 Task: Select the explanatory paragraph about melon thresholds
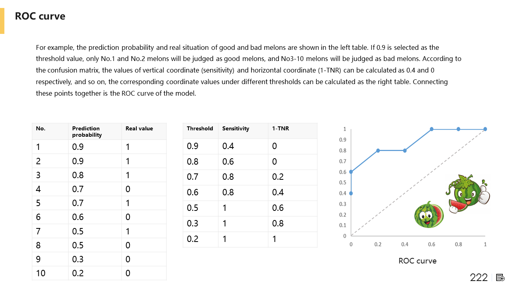click(x=248, y=70)
